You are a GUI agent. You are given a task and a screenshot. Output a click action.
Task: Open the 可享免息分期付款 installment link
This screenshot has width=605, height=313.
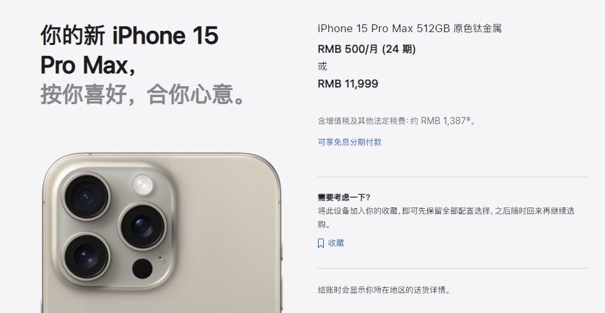click(x=349, y=142)
